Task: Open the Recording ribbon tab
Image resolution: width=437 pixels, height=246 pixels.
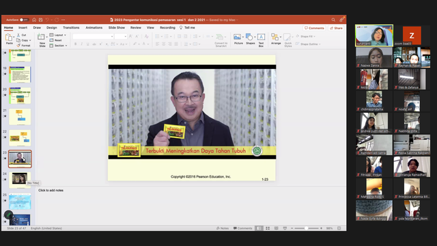Action: click(167, 27)
